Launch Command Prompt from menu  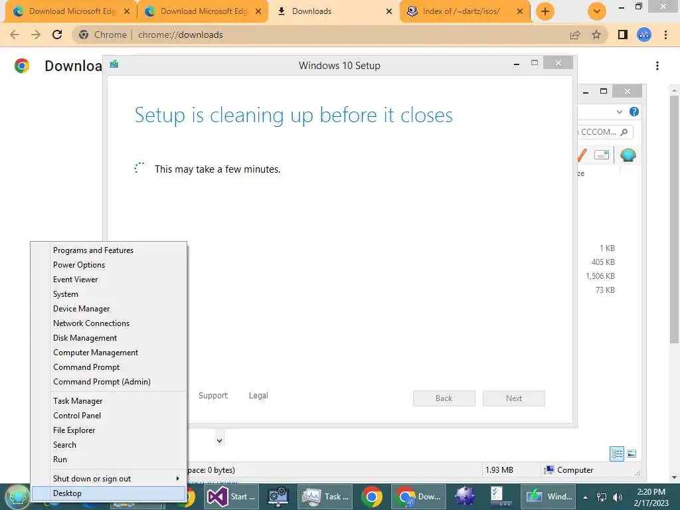tap(108, 367)
